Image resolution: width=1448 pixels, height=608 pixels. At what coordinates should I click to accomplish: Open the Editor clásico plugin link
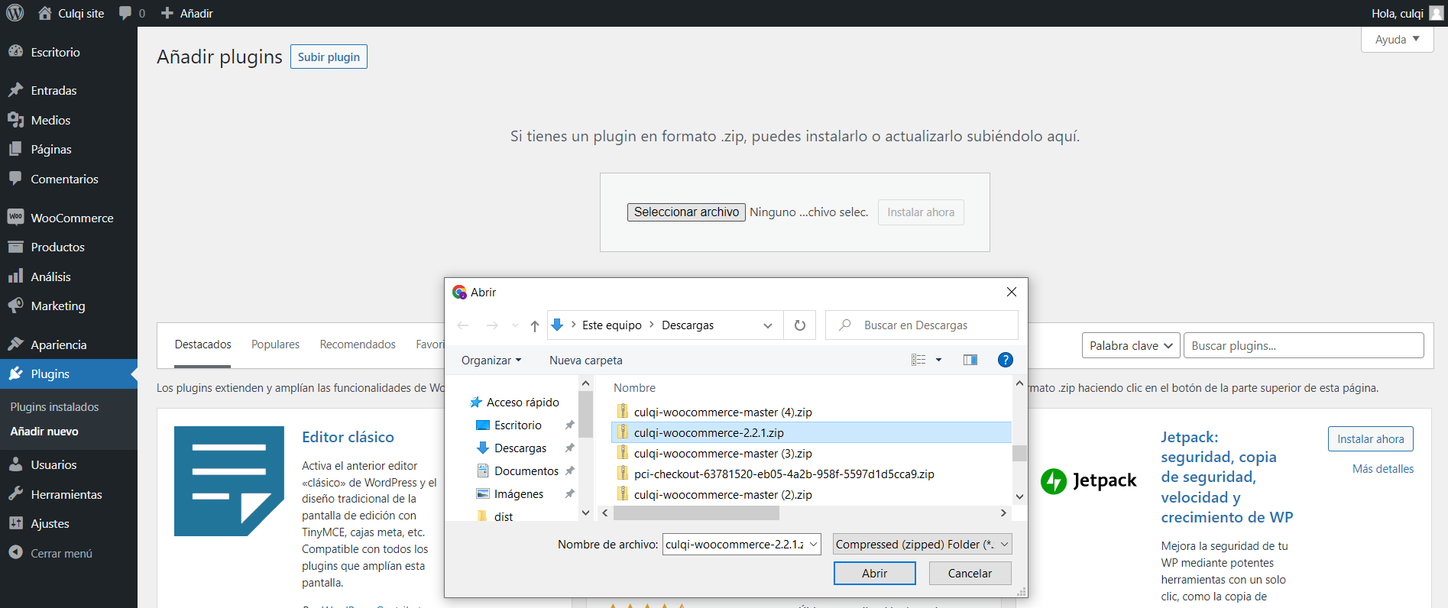[348, 437]
